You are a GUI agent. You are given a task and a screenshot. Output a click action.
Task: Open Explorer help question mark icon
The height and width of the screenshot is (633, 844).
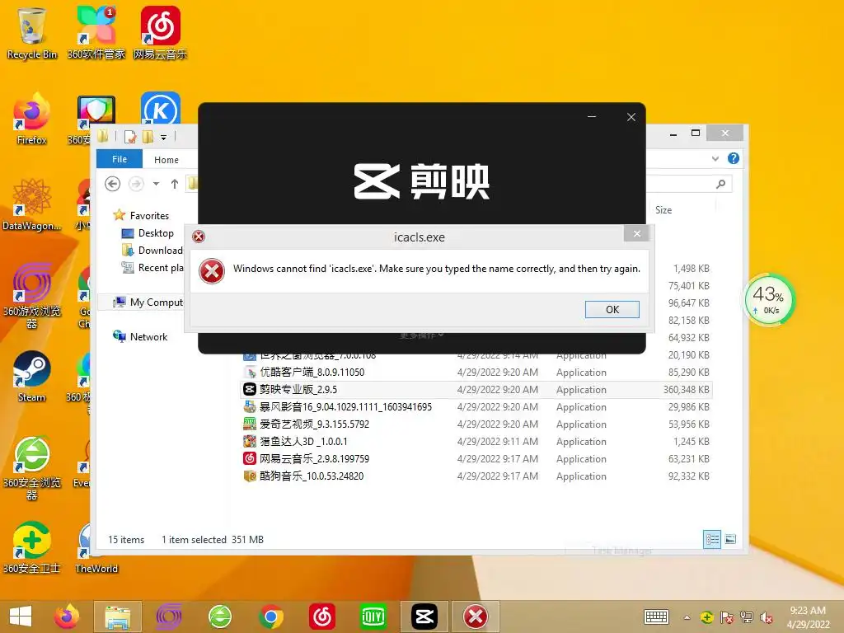(733, 158)
